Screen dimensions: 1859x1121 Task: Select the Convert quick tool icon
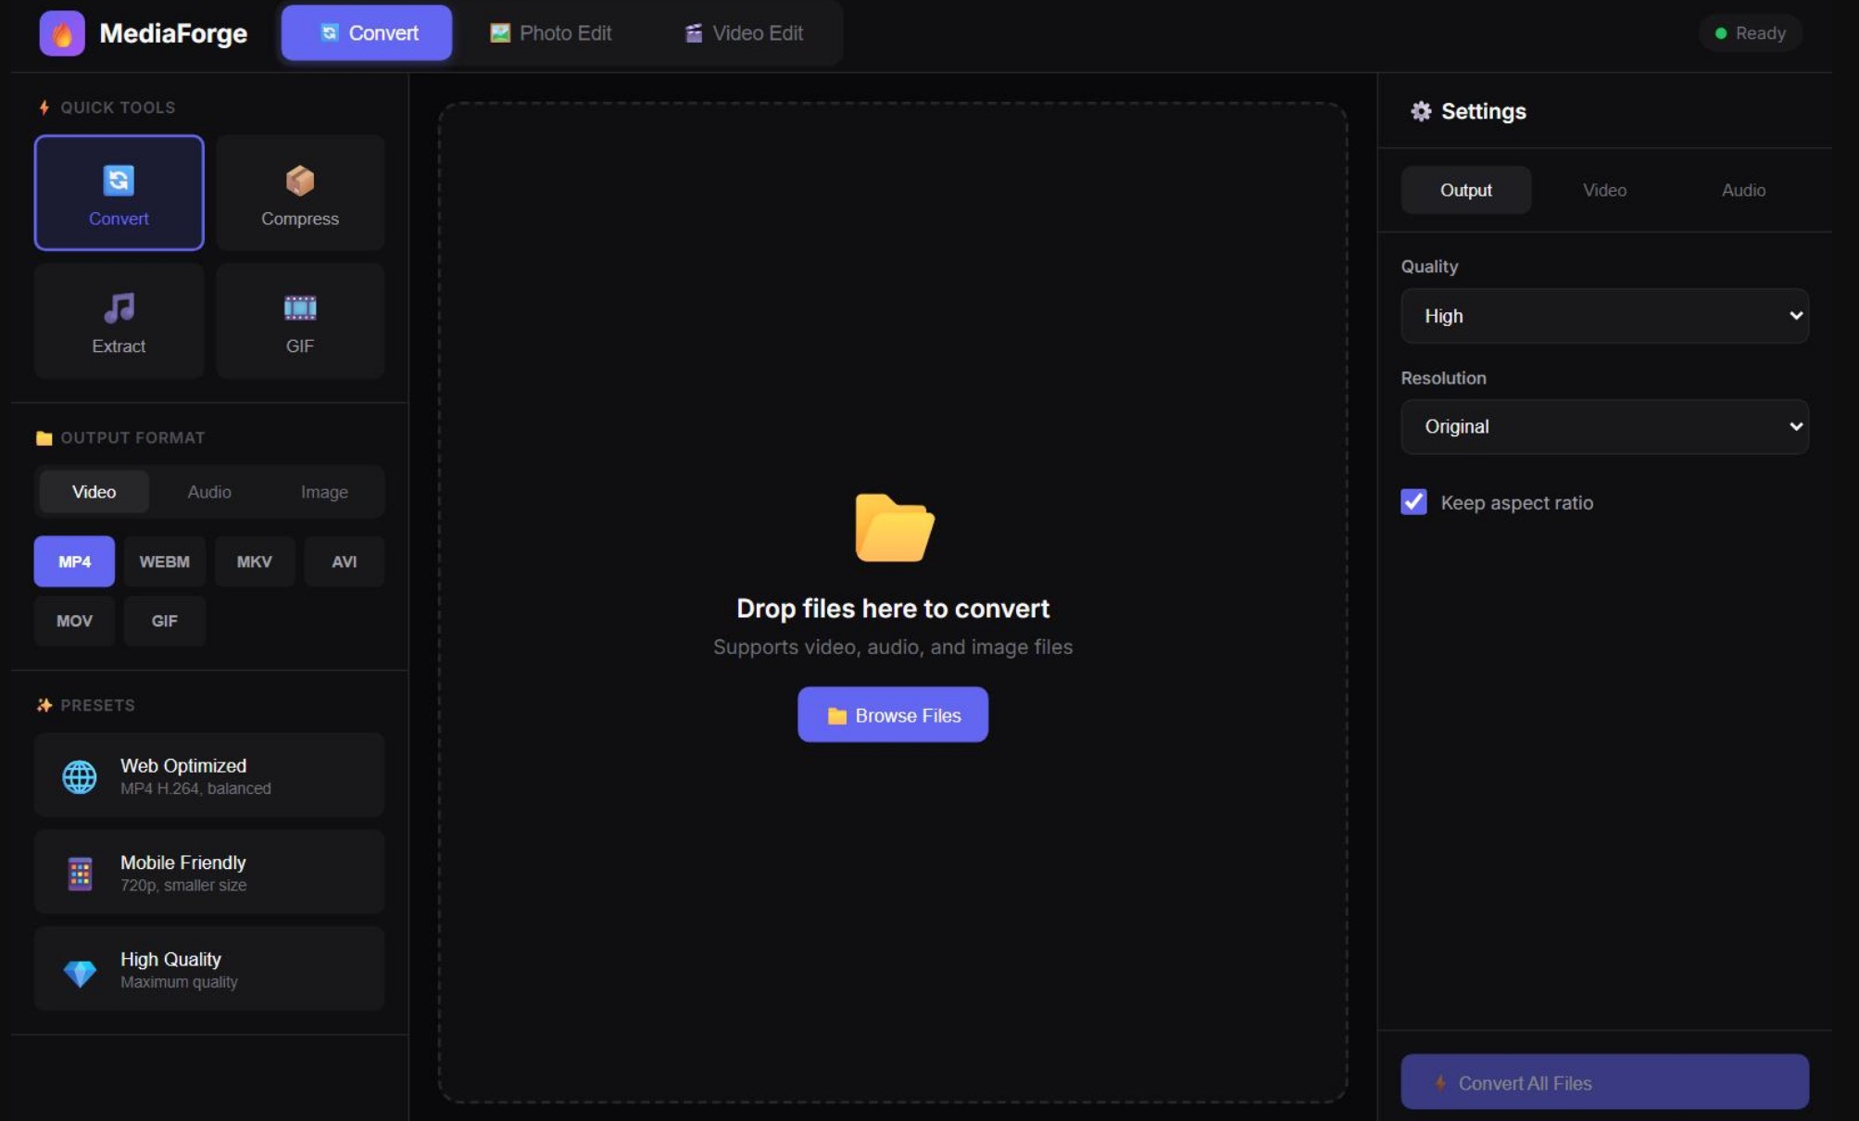click(x=119, y=180)
